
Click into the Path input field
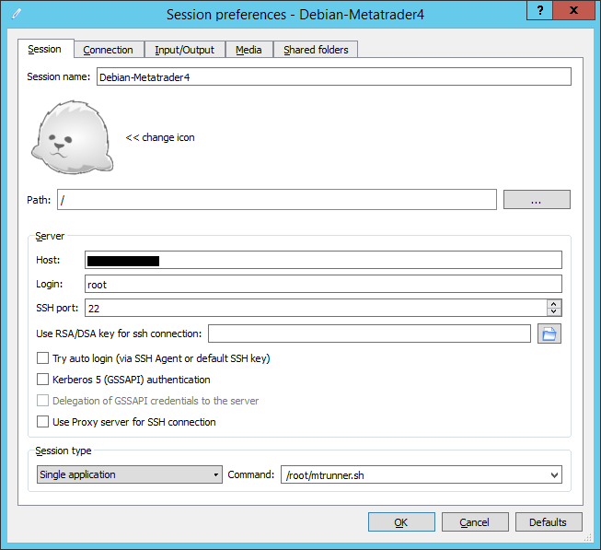pyautogui.click(x=277, y=199)
